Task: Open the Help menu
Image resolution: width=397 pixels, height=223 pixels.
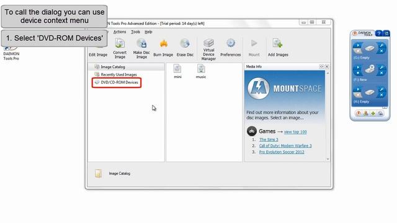Action: (148, 32)
